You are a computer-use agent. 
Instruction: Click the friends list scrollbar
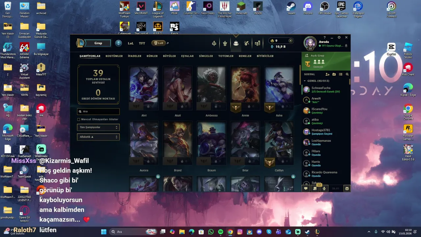click(x=349, y=82)
